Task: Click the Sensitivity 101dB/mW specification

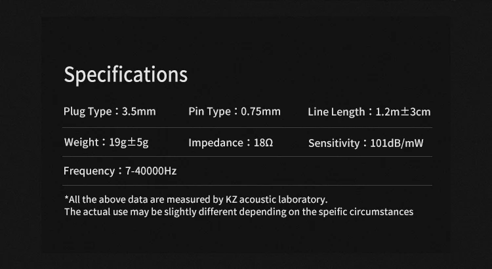Action: pyautogui.click(x=366, y=144)
